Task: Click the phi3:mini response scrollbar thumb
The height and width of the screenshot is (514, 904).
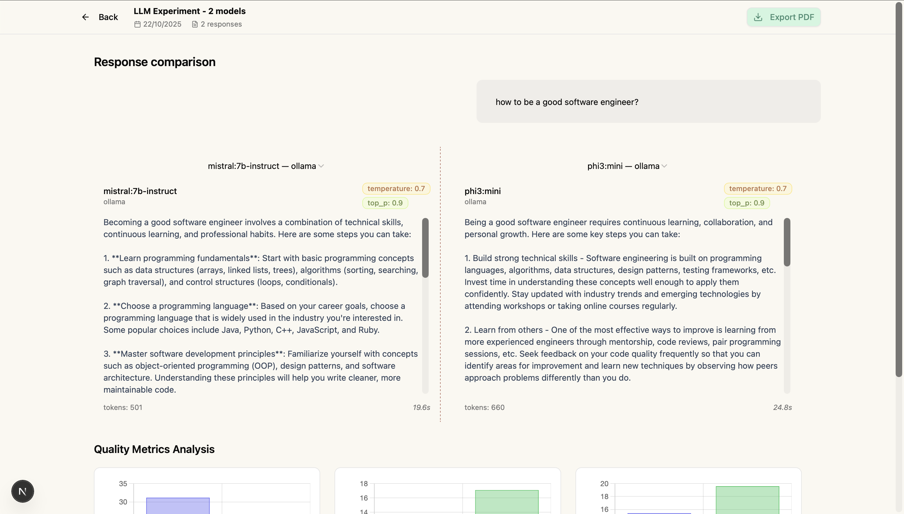Action: (787, 242)
